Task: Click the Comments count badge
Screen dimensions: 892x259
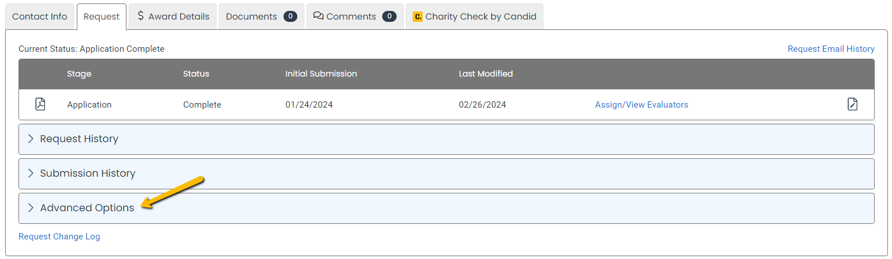Action: click(390, 17)
